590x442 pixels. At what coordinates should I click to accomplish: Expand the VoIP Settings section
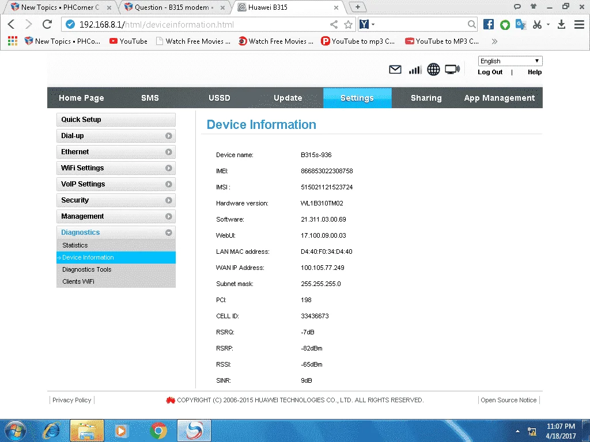116,184
